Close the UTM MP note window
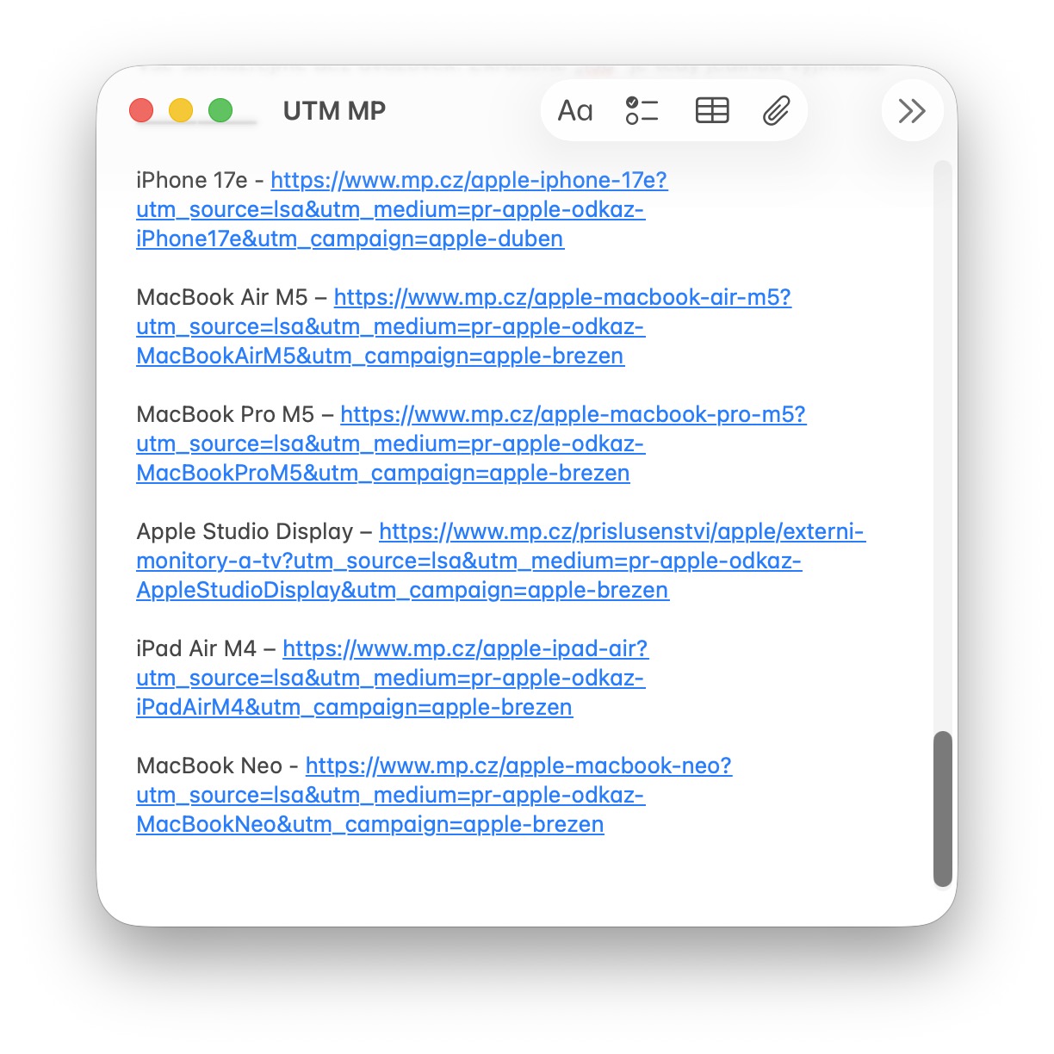 141,110
